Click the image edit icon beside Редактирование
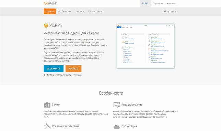The image size is (221, 131). coord(117,105)
